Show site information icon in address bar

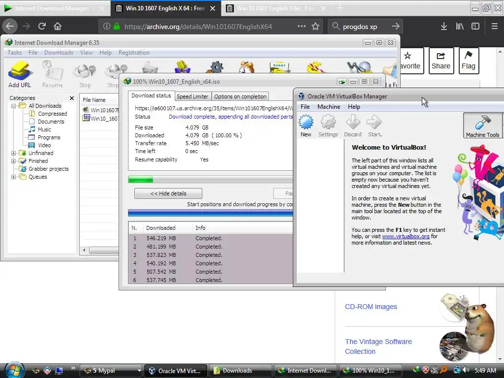(x=107, y=27)
